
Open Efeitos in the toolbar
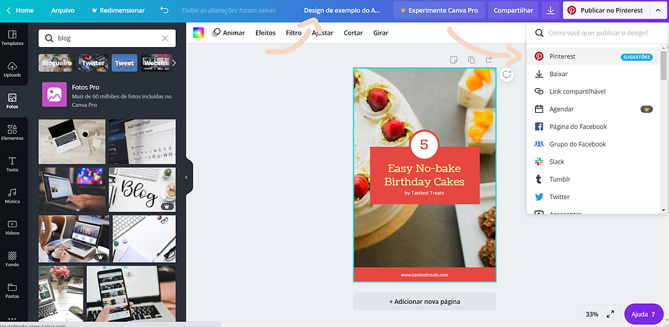point(265,33)
